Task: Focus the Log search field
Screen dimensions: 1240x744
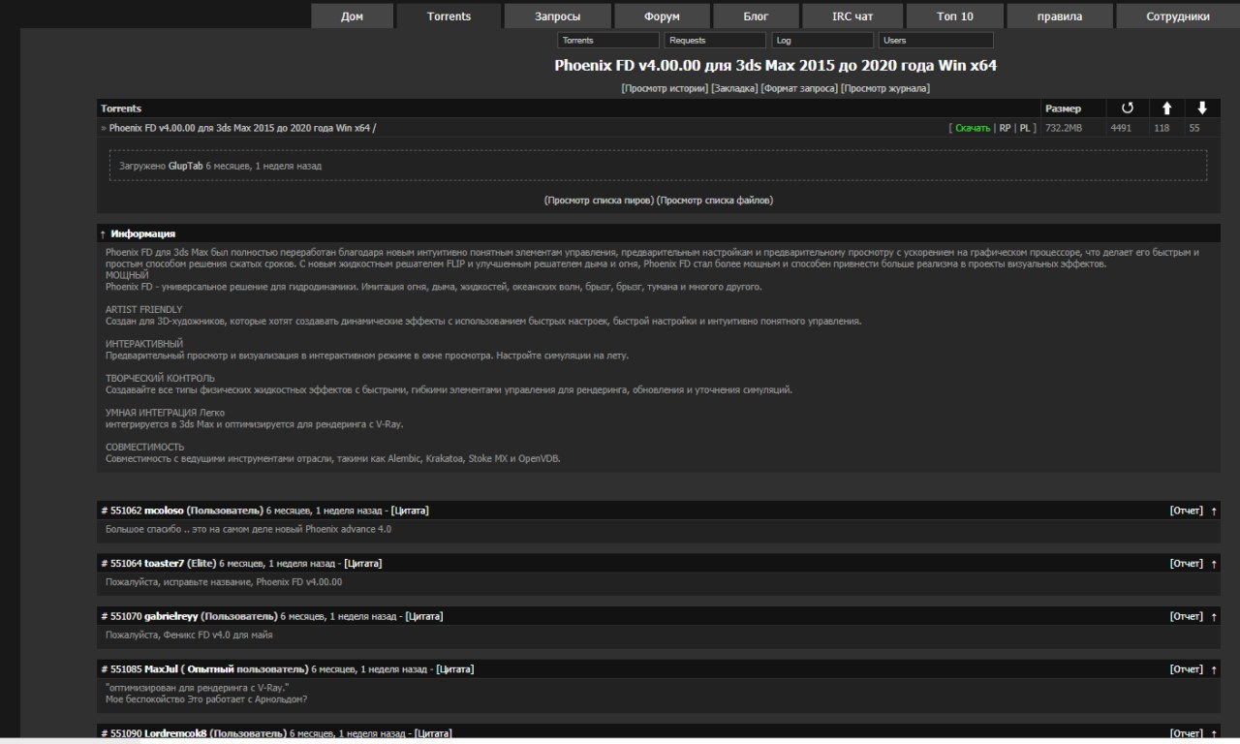Action: tap(822, 41)
